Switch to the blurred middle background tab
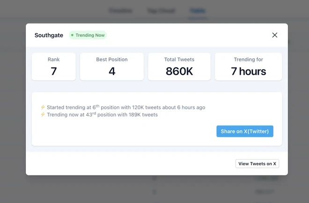Viewport: 309px width, 203px height. coord(161,11)
